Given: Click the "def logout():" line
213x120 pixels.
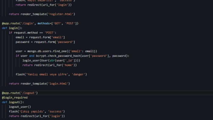Looking at the screenshot, I should 13,102.
